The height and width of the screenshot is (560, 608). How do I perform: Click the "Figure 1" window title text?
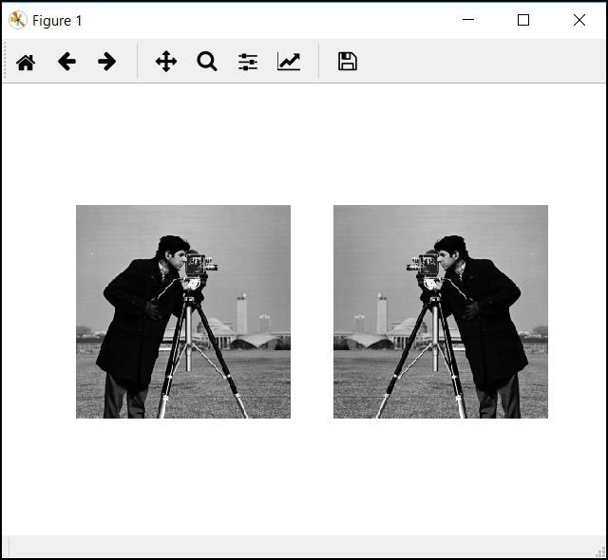pos(57,21)
